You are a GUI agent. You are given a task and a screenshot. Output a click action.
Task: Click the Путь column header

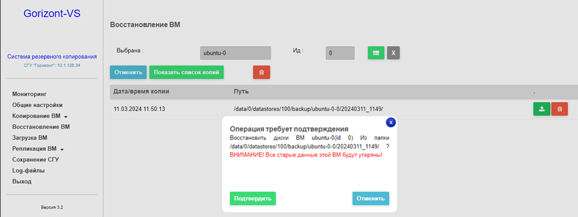pos(241,92)
